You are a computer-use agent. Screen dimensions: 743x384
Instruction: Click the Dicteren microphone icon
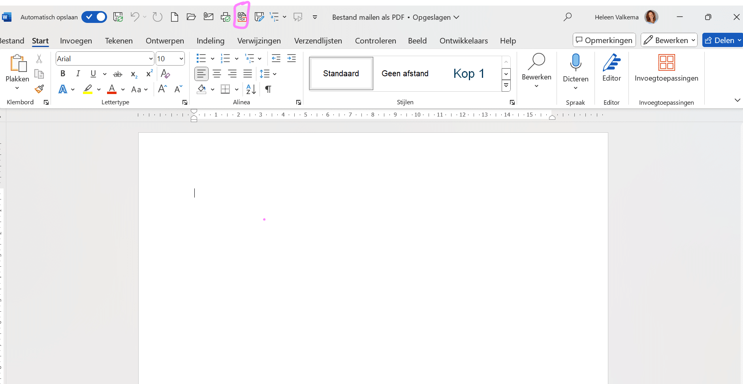pyautogui.click(x=576, y=62)
